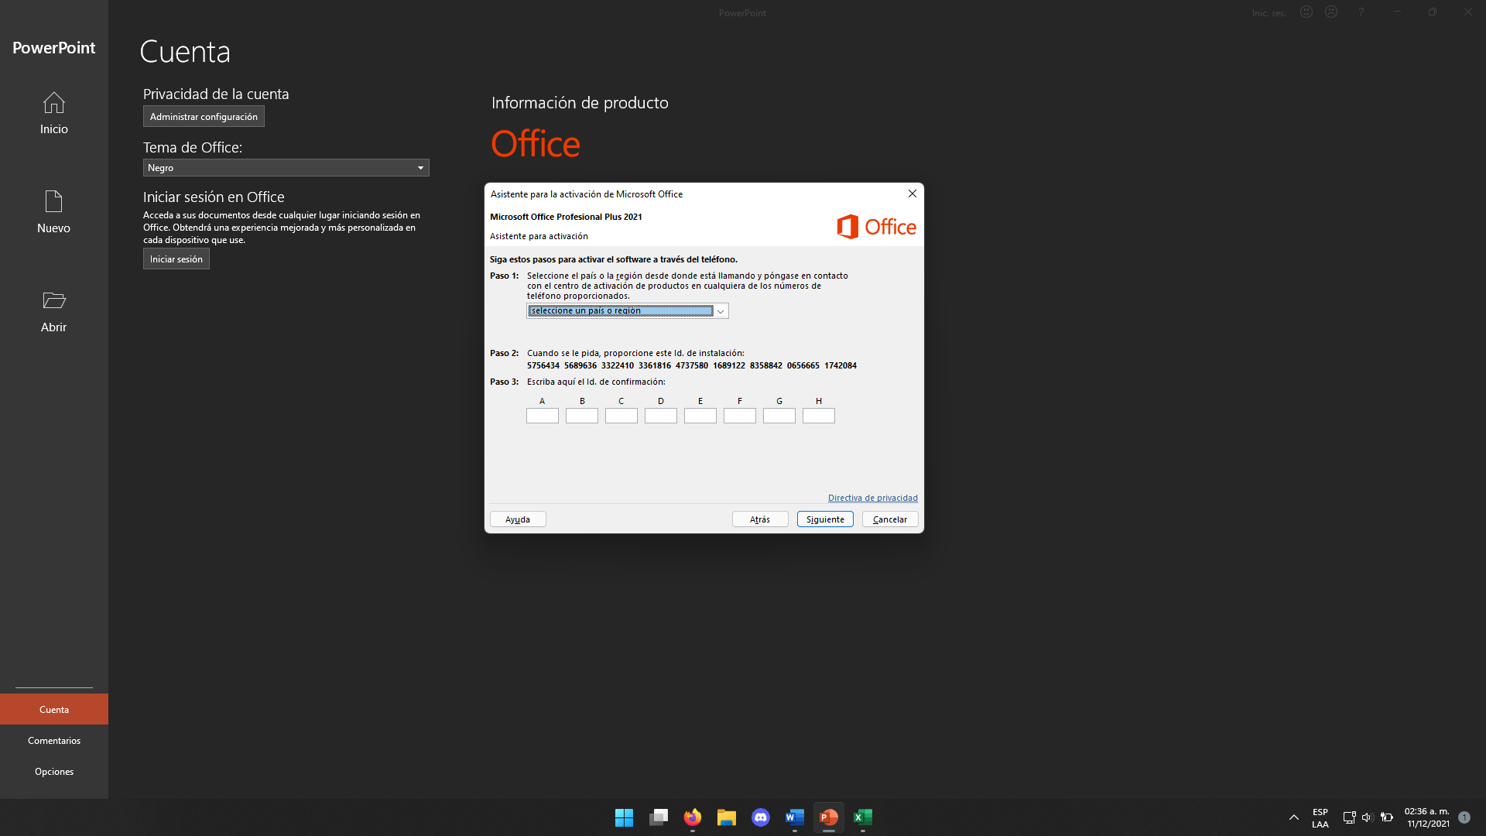The image size is (1486, 836).
Task: Expand hidden icons in the system tray
Action: 1294,817
